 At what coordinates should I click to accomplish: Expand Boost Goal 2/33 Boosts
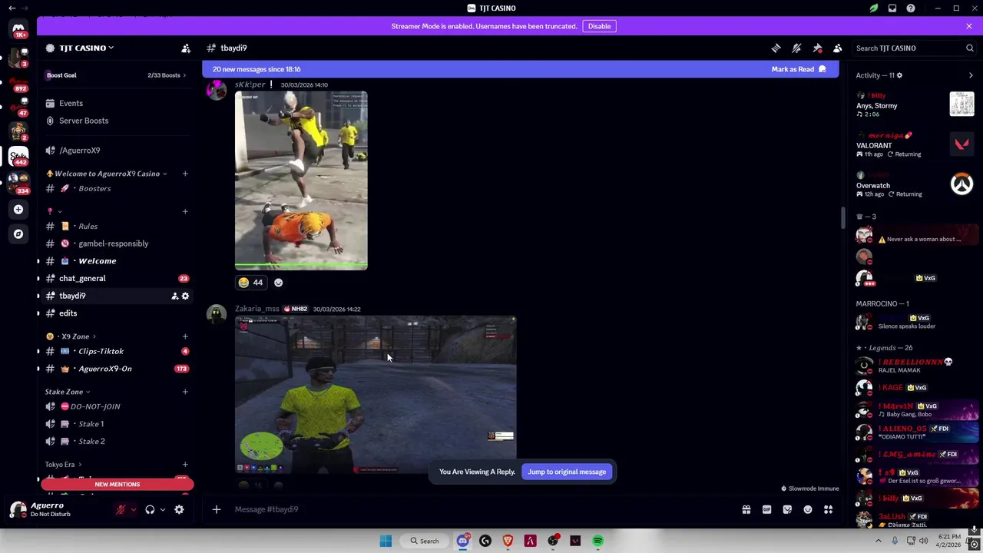(117, 75)
